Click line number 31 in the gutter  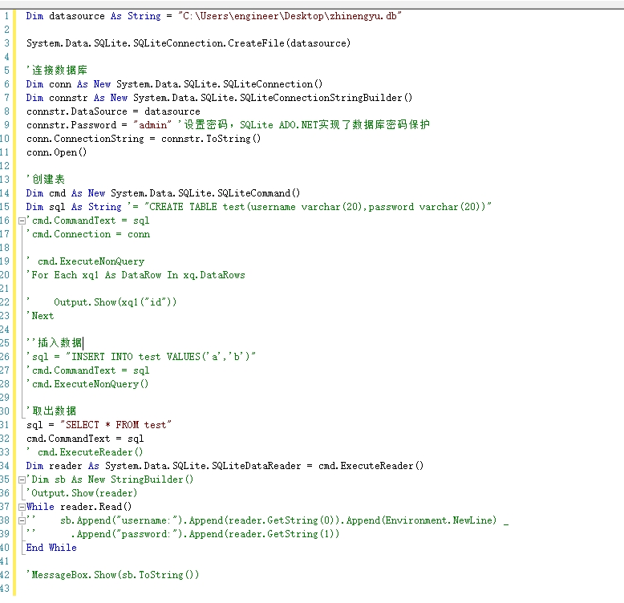pyautogui.click(x=6, y=425)
